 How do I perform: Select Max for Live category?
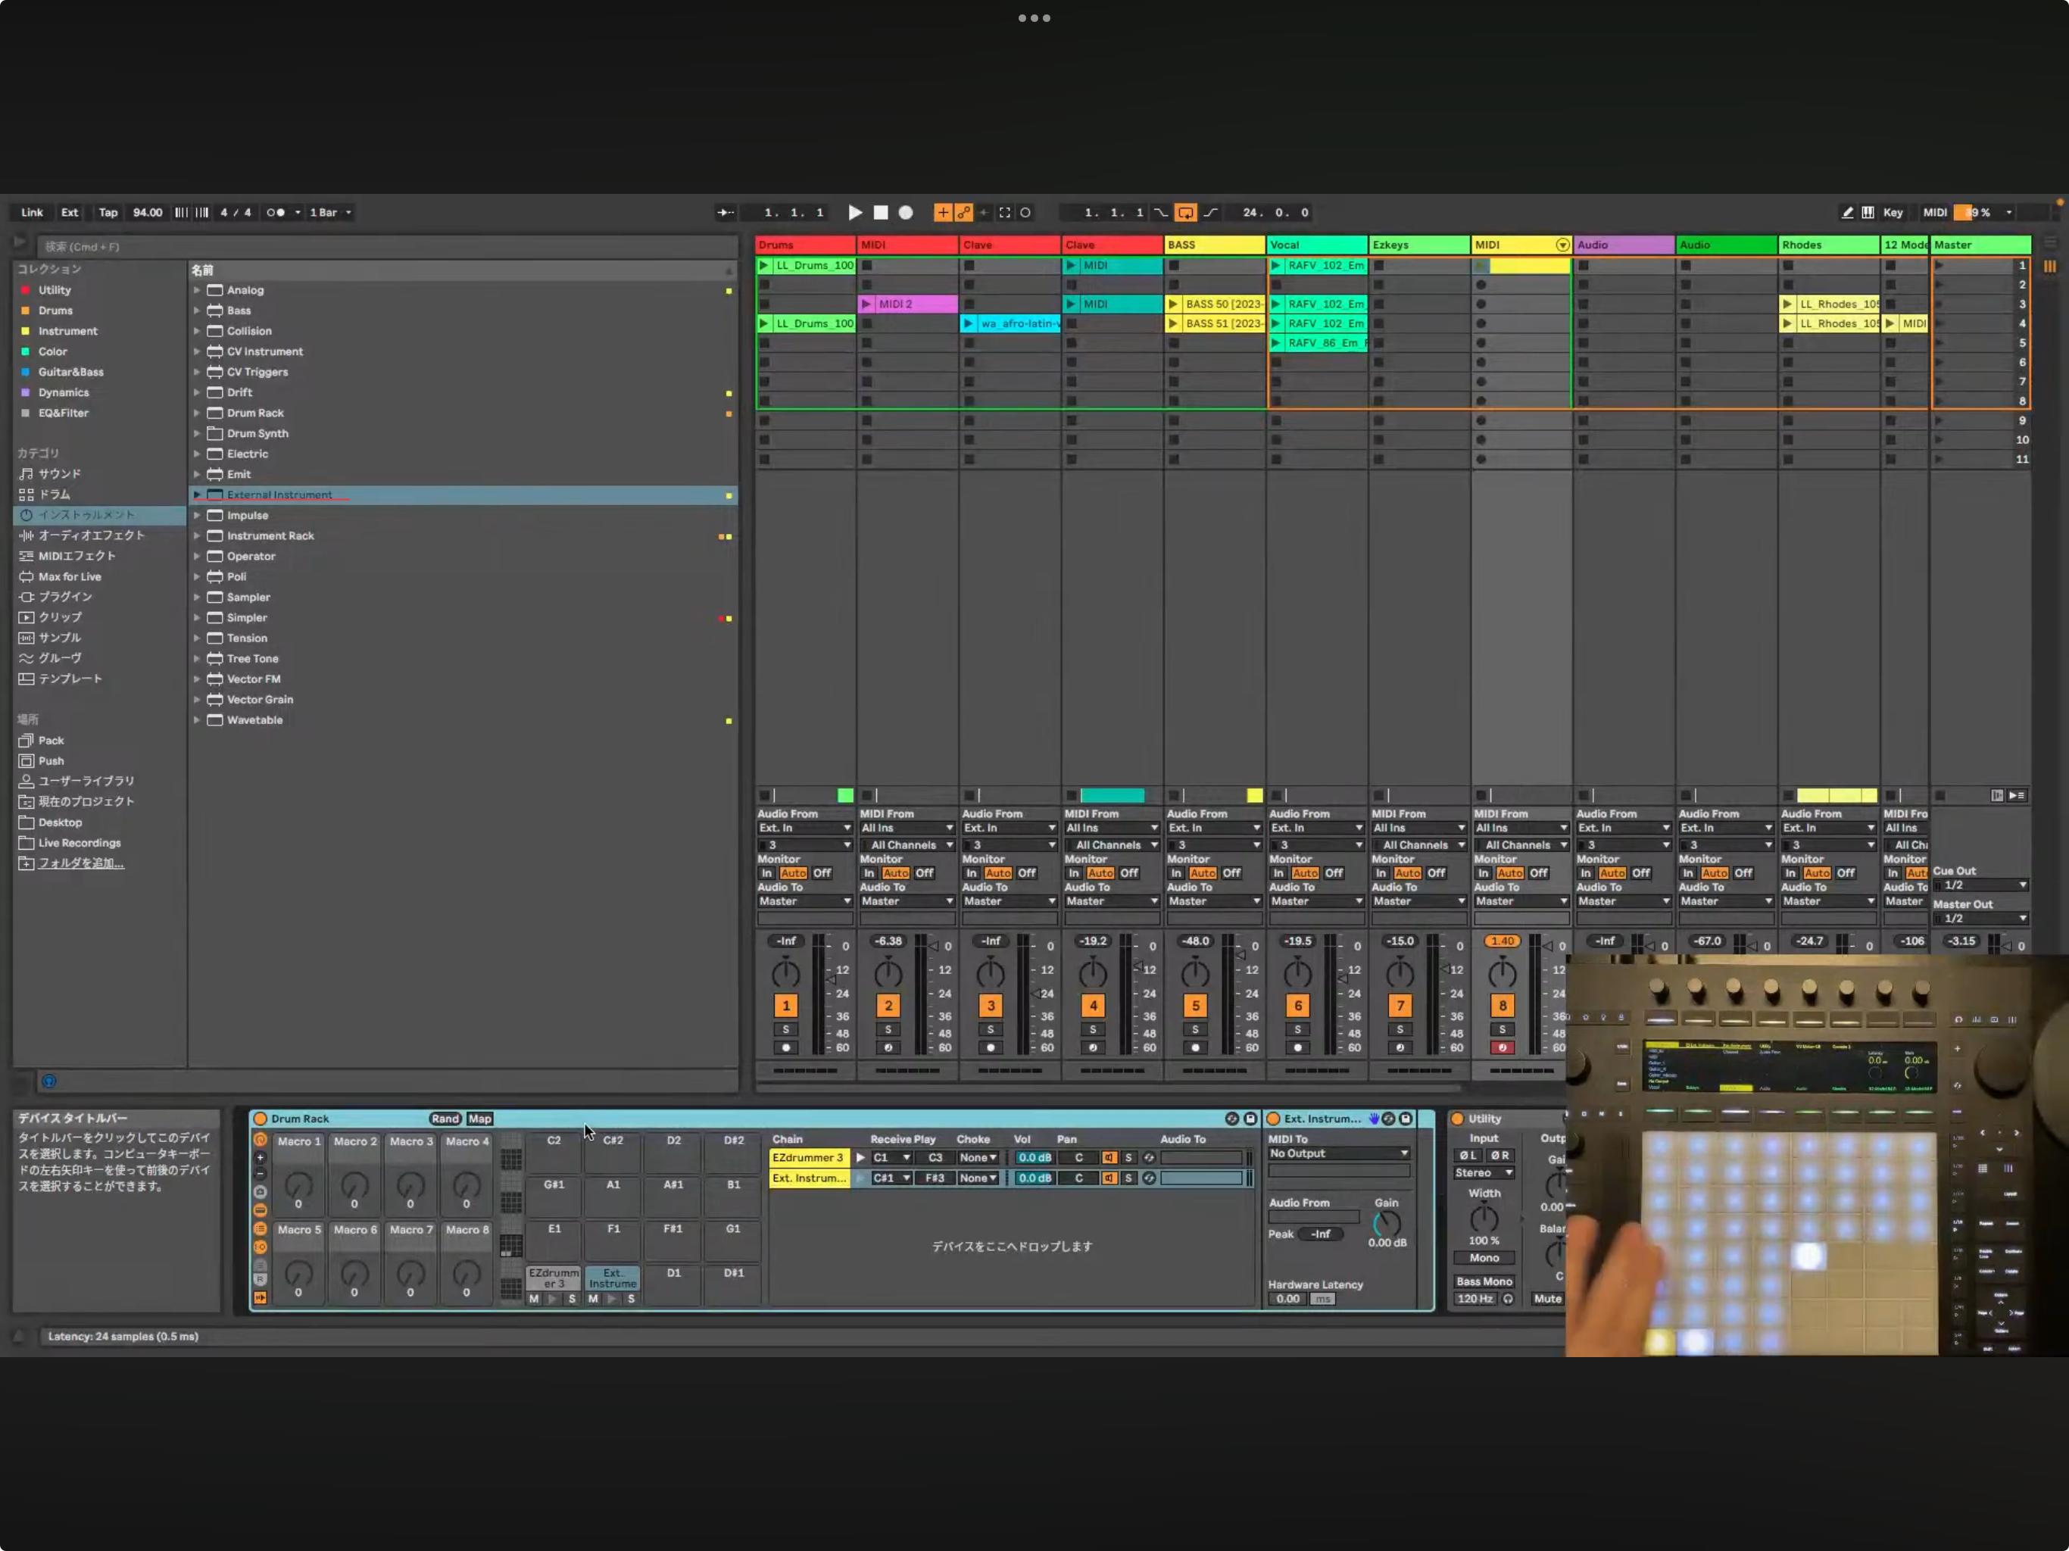(x=69, y=576)
